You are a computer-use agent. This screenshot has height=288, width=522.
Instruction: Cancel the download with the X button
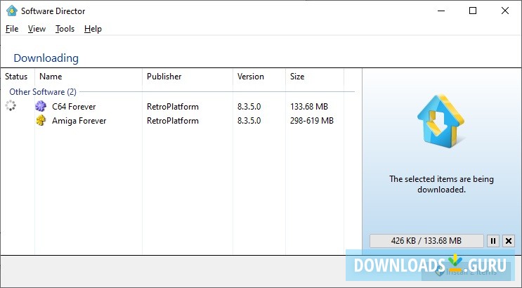tap(509, 241)
